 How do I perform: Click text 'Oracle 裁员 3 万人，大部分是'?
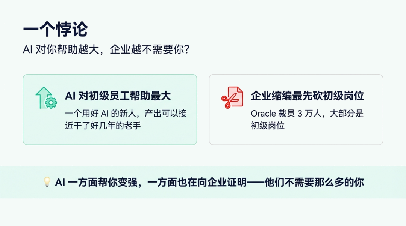pos(308,114)
